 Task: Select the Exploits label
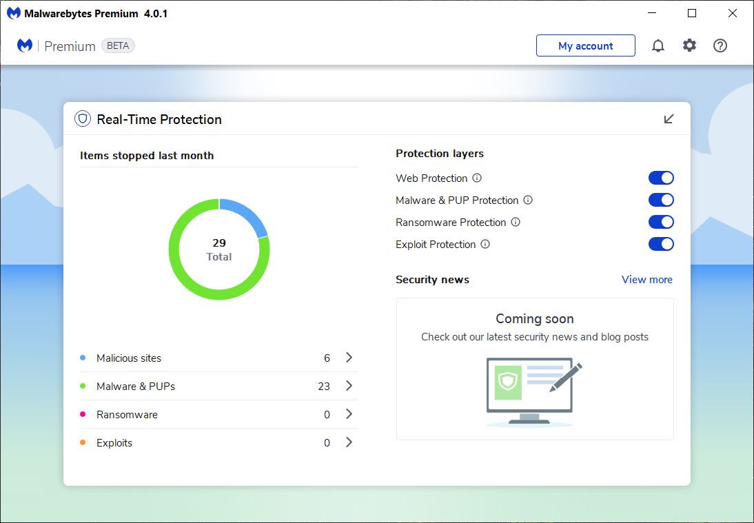pyautogui.click(x=114, y=443)
